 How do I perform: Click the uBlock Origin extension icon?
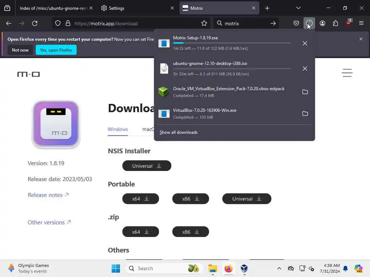[348, 23]
